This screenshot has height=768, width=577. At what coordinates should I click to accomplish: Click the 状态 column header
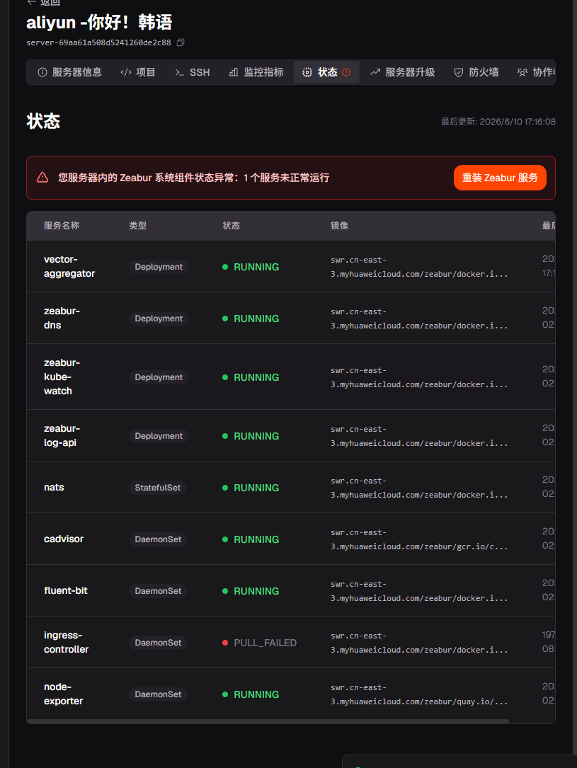[232, 226]
